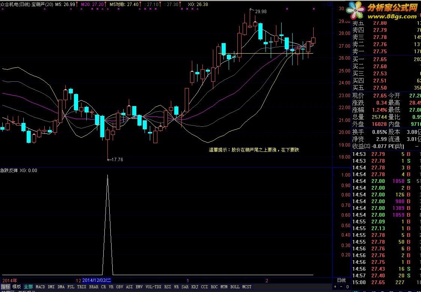Click the 宝葫芦(20) indicator name
Image resolution: width=421 pixels, height=292 pixels.
(42, 4)
